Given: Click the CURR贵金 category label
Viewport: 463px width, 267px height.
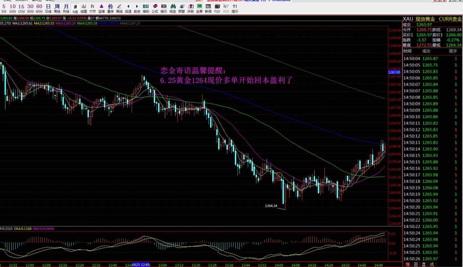Looking at the screenshot, I should click(x=450, y=19).
